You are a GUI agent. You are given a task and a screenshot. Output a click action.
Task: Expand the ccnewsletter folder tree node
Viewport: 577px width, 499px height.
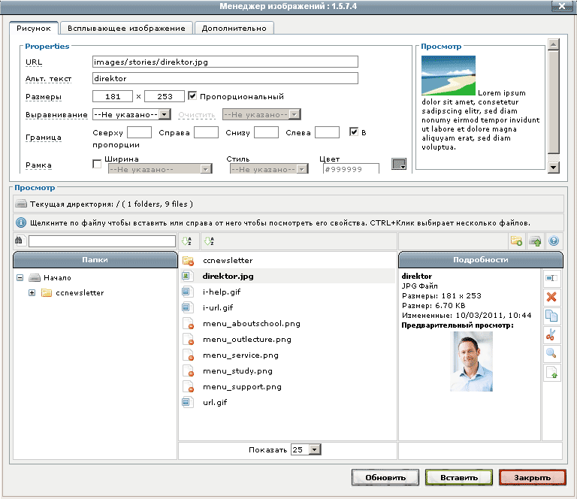(32, 292)
